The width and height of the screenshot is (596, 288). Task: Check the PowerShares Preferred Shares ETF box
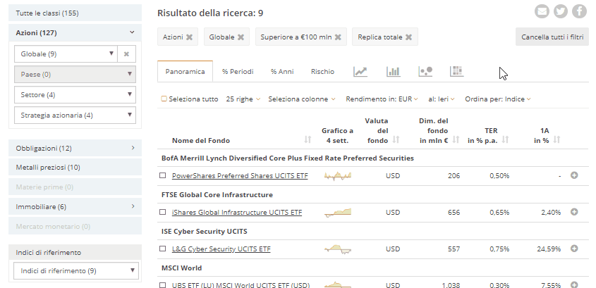click(162, 175)
